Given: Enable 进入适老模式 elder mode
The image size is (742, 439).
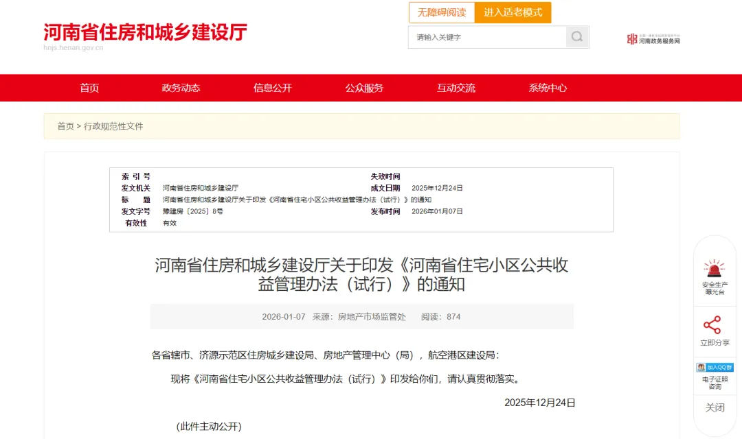Looking at the screenshot, I should coord(513,12).
